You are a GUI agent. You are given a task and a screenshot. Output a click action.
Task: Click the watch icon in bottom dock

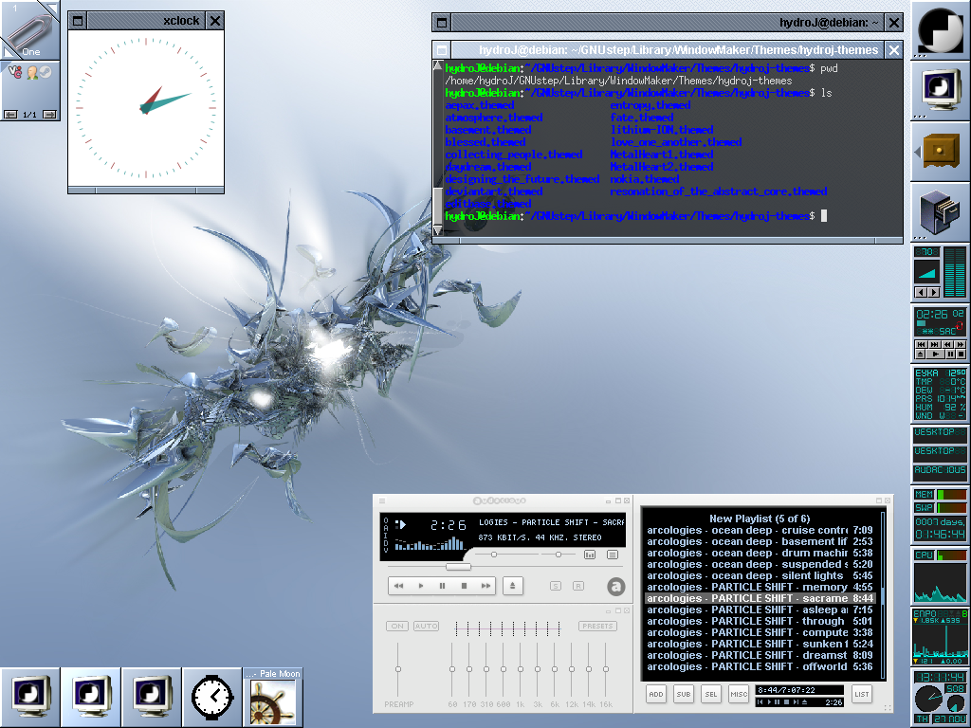coord(213,698)
